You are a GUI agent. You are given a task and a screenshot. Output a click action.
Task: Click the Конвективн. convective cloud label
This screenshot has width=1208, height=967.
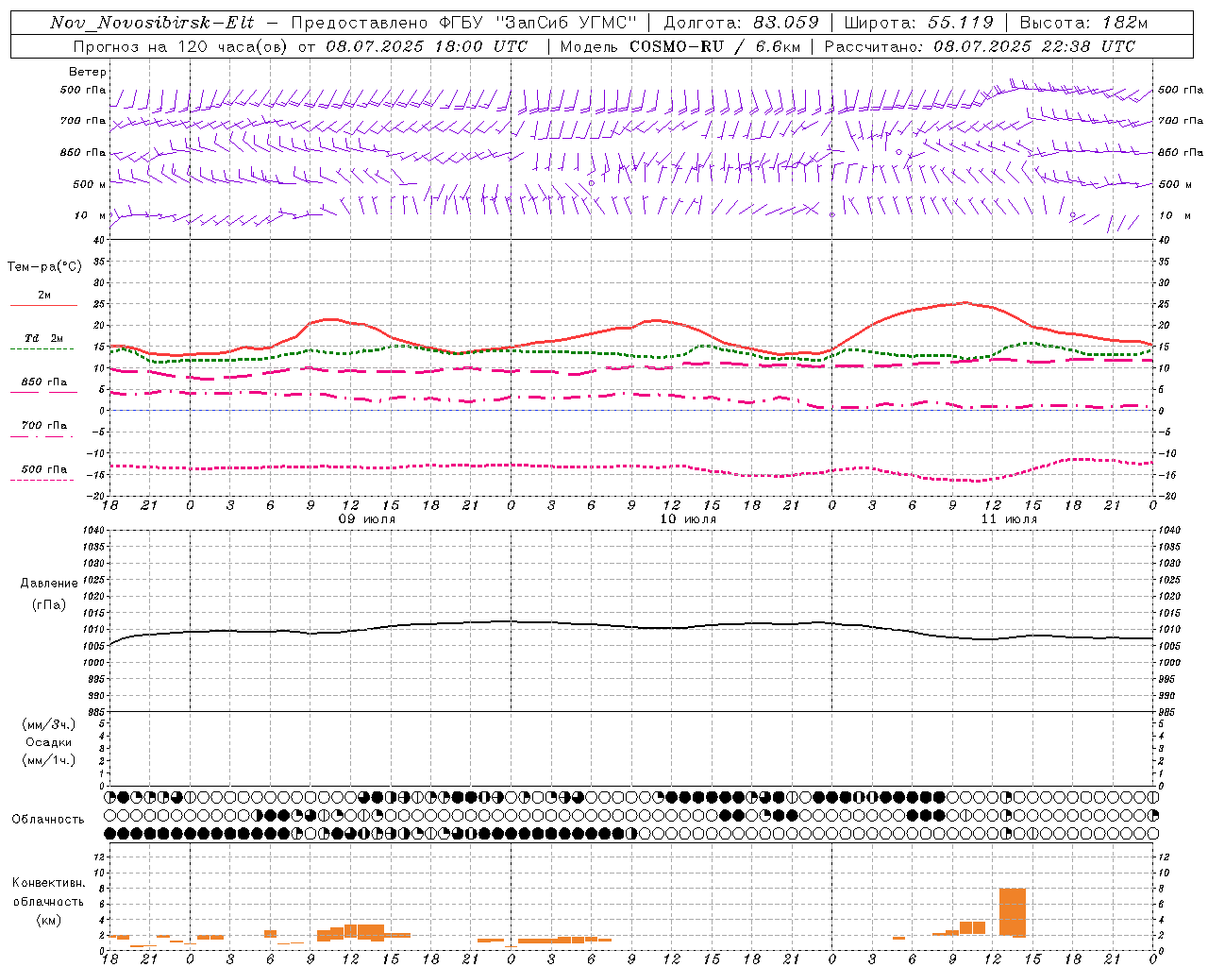coord(48,883)
